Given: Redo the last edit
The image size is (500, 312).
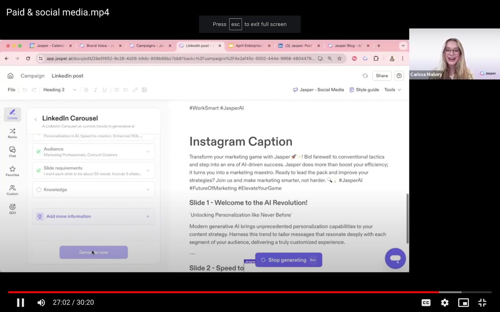Looking at the screenshot, I should pyautogui.click(x=34, y=90).
